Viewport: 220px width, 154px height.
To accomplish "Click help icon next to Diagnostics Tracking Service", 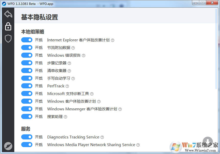I will pos(102,137).
